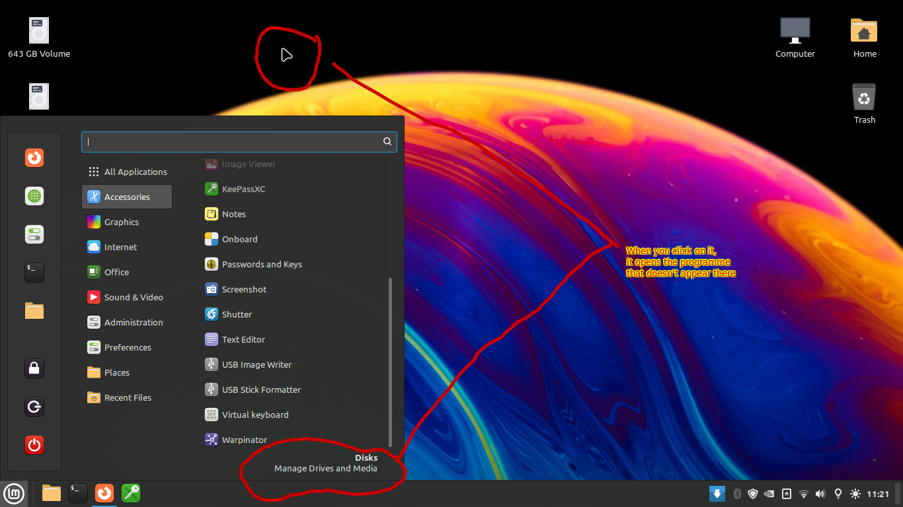Image resolution: width=903 pixels, height=507 pixels.
Task: Open Recent Files
Action: point(128,397)
